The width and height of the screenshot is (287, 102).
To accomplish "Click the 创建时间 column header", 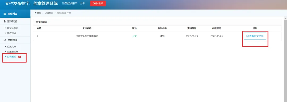I will (217, 28).
